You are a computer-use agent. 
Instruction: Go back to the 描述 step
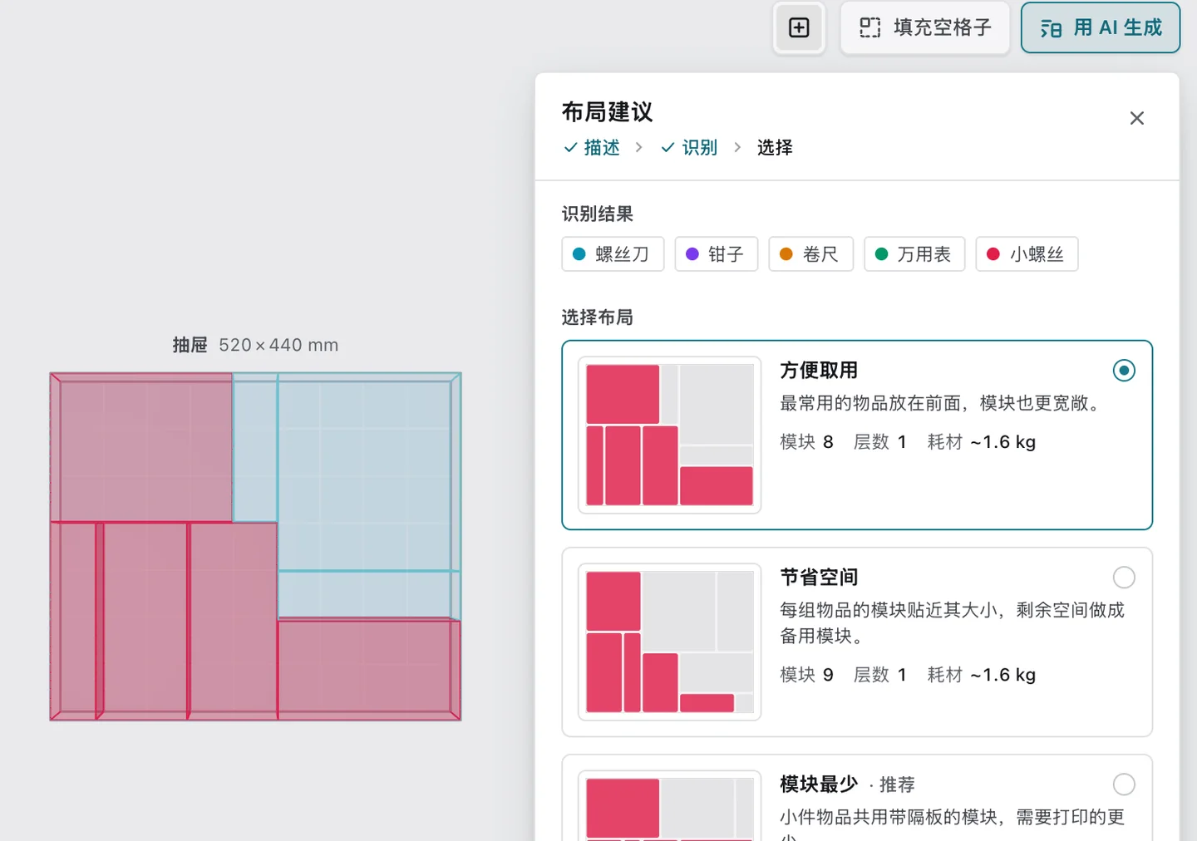tap(592, 148)
